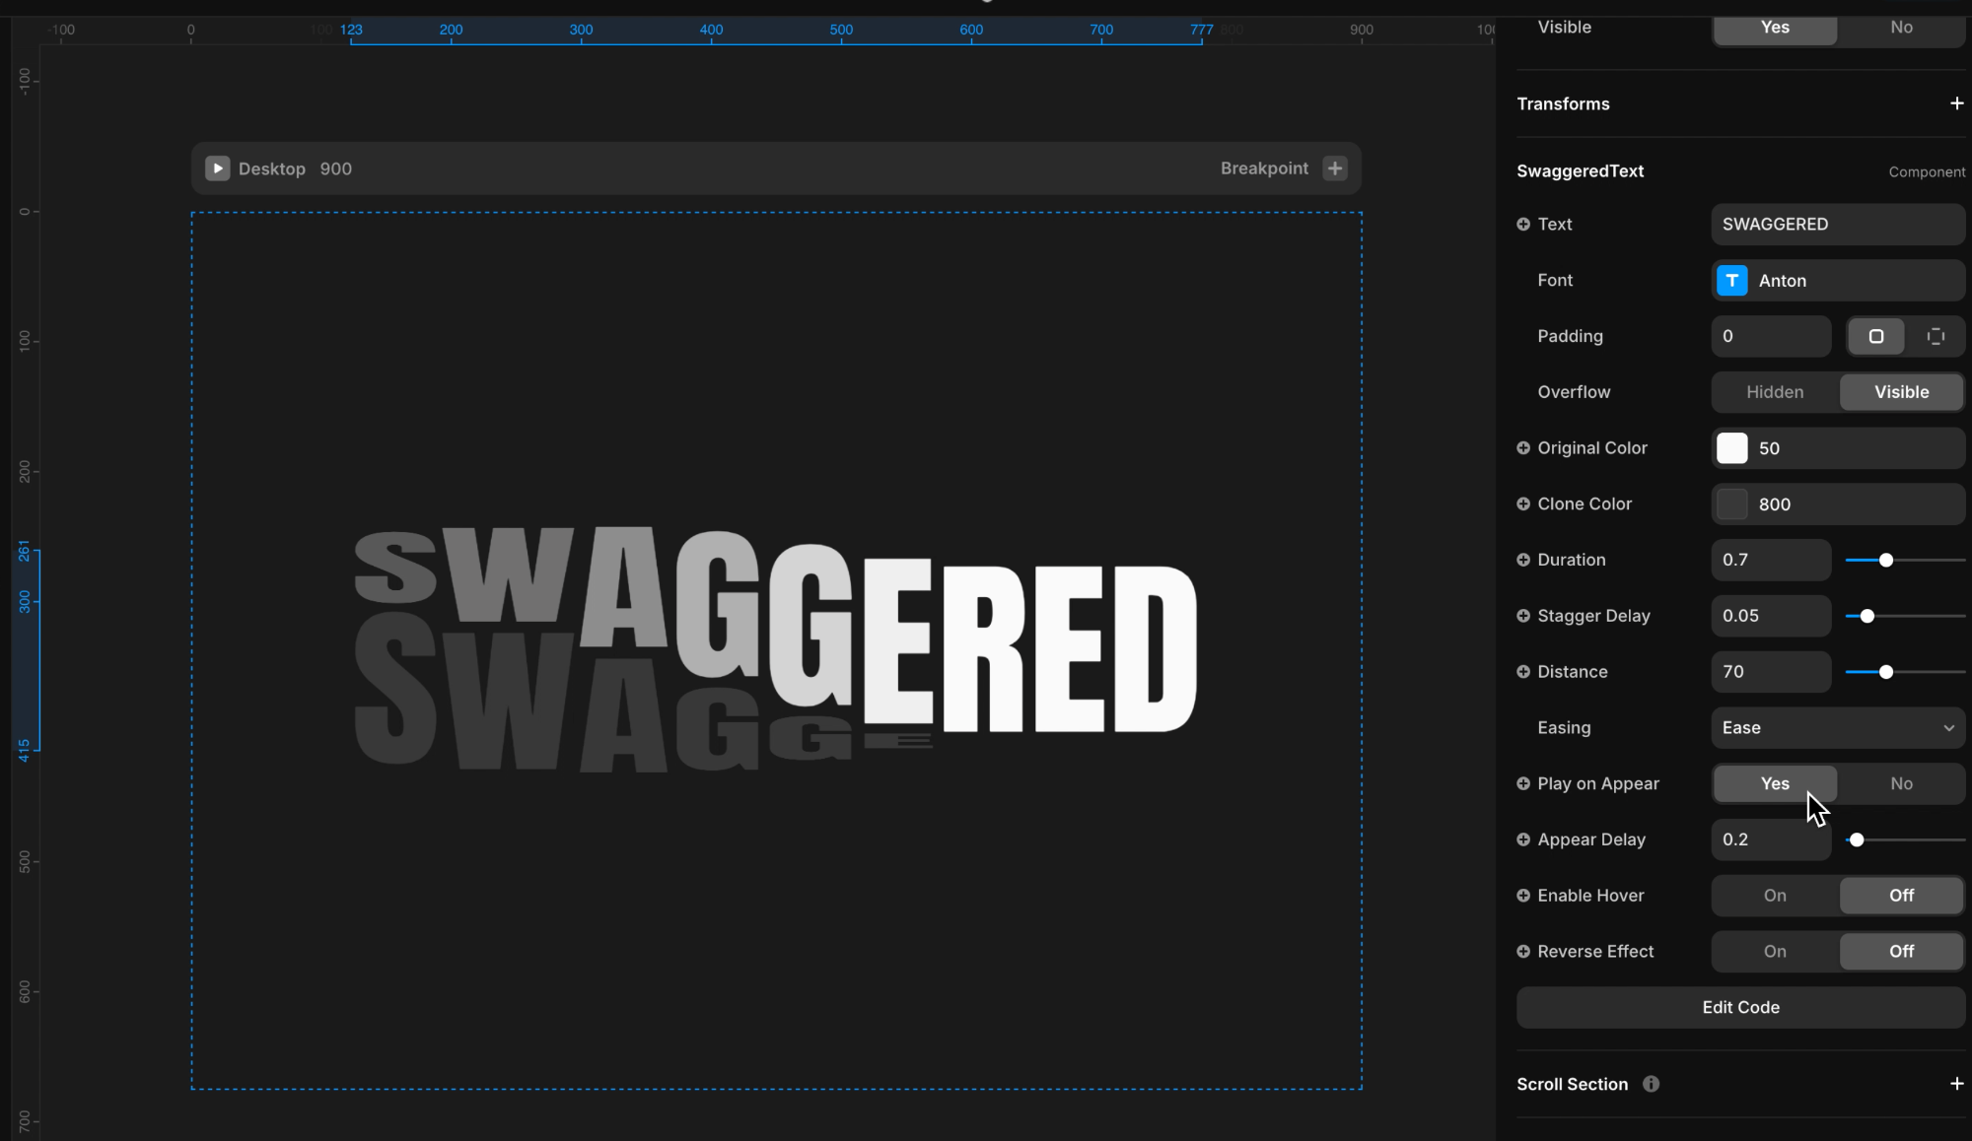This screenshot has height=1141, width=1972.
Task: Click the Text input field SWAGGERED
Action: coord(1838,225)
